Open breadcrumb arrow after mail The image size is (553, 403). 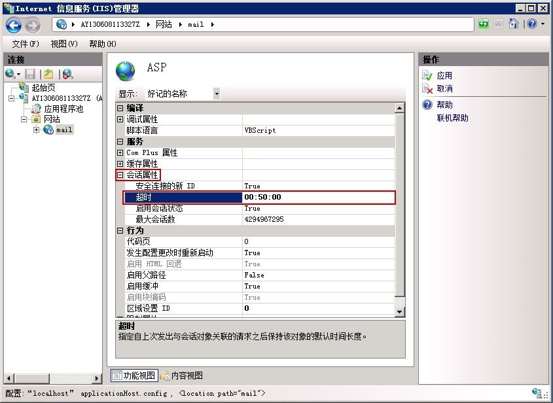[212, 24]
